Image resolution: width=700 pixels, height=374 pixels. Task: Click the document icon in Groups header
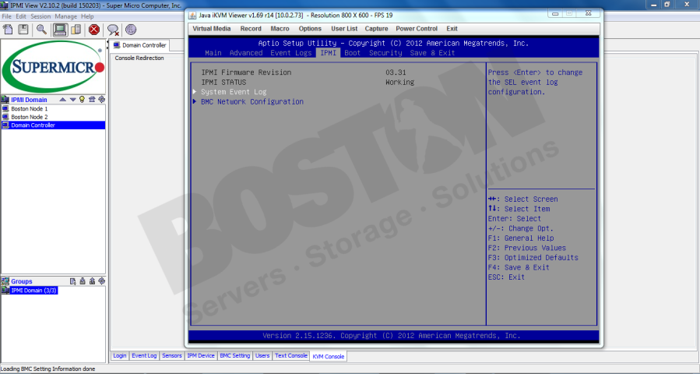pyautogui.click(x=73, y=281)
